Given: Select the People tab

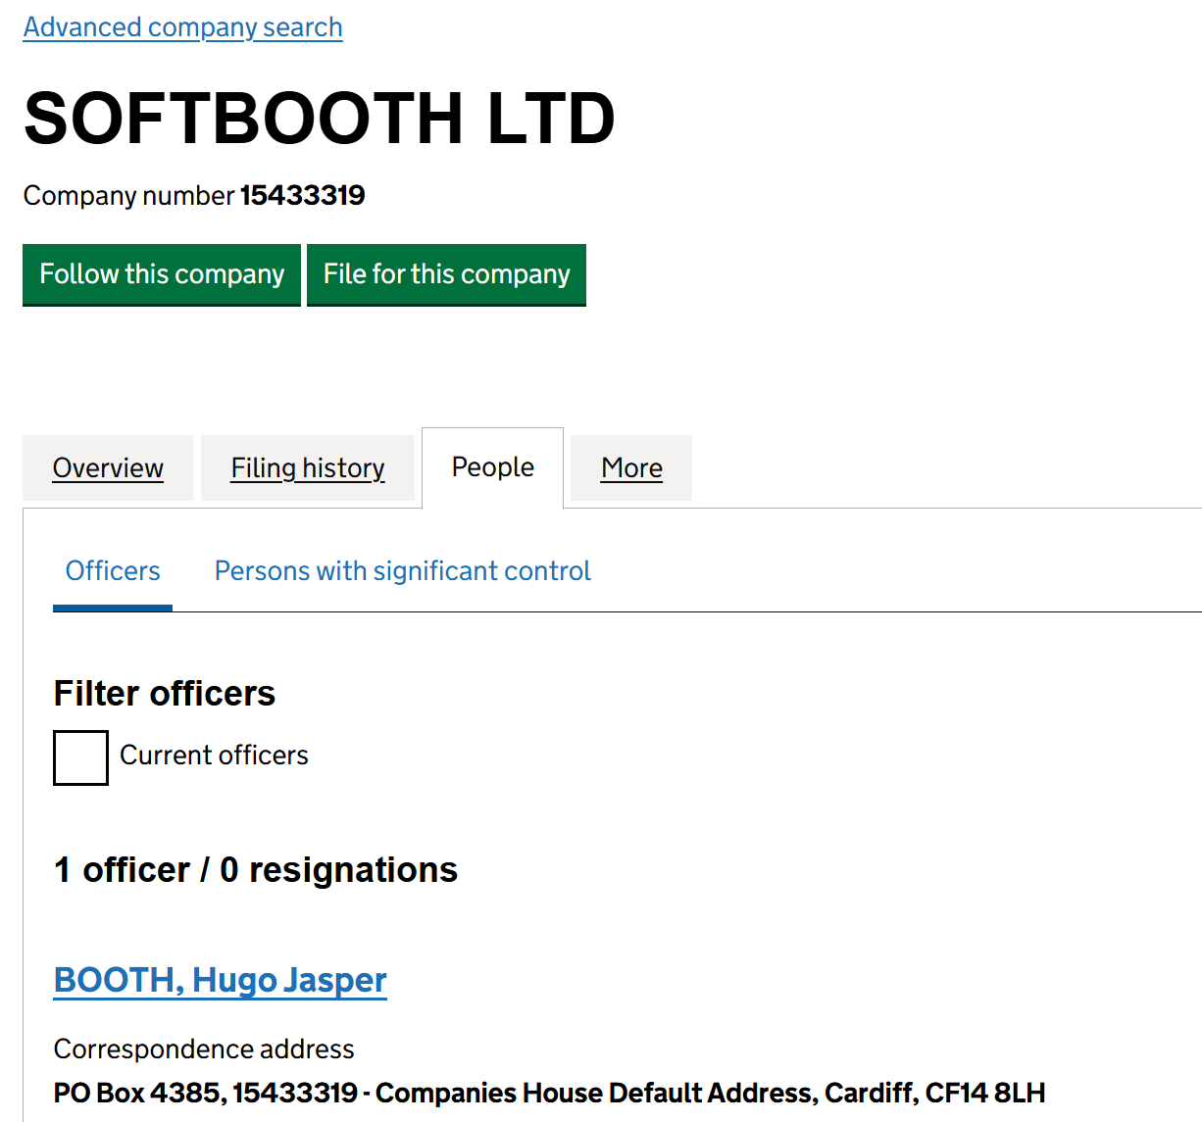Looking at the screenshot, I should [492, 467].
